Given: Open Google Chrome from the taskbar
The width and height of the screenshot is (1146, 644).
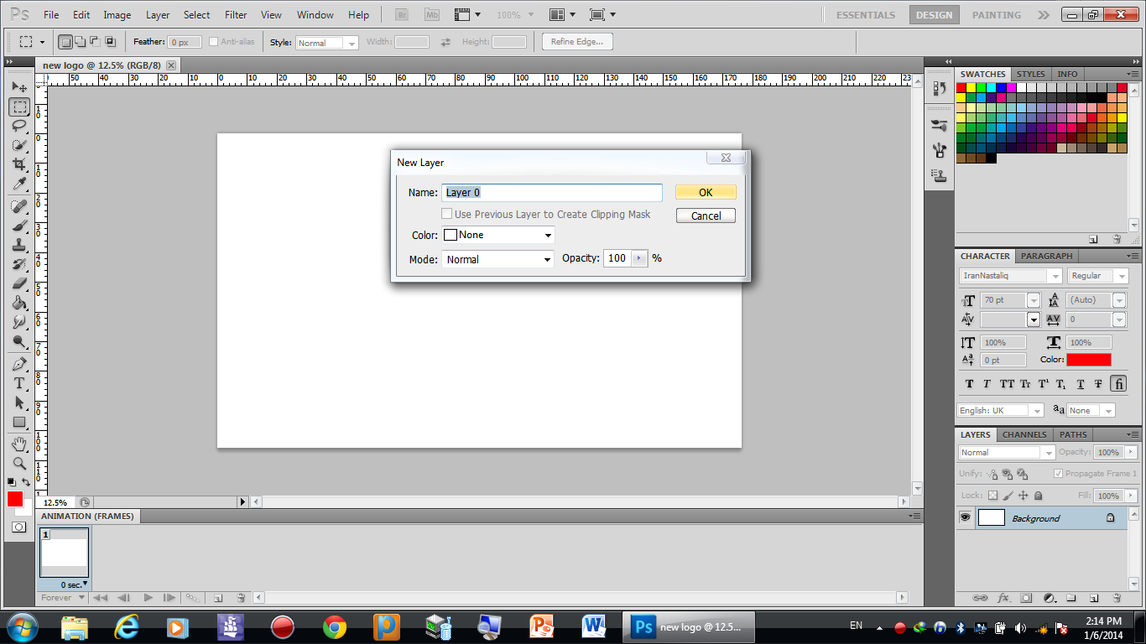Looking at the screenshot, I should tap(335, 626).
